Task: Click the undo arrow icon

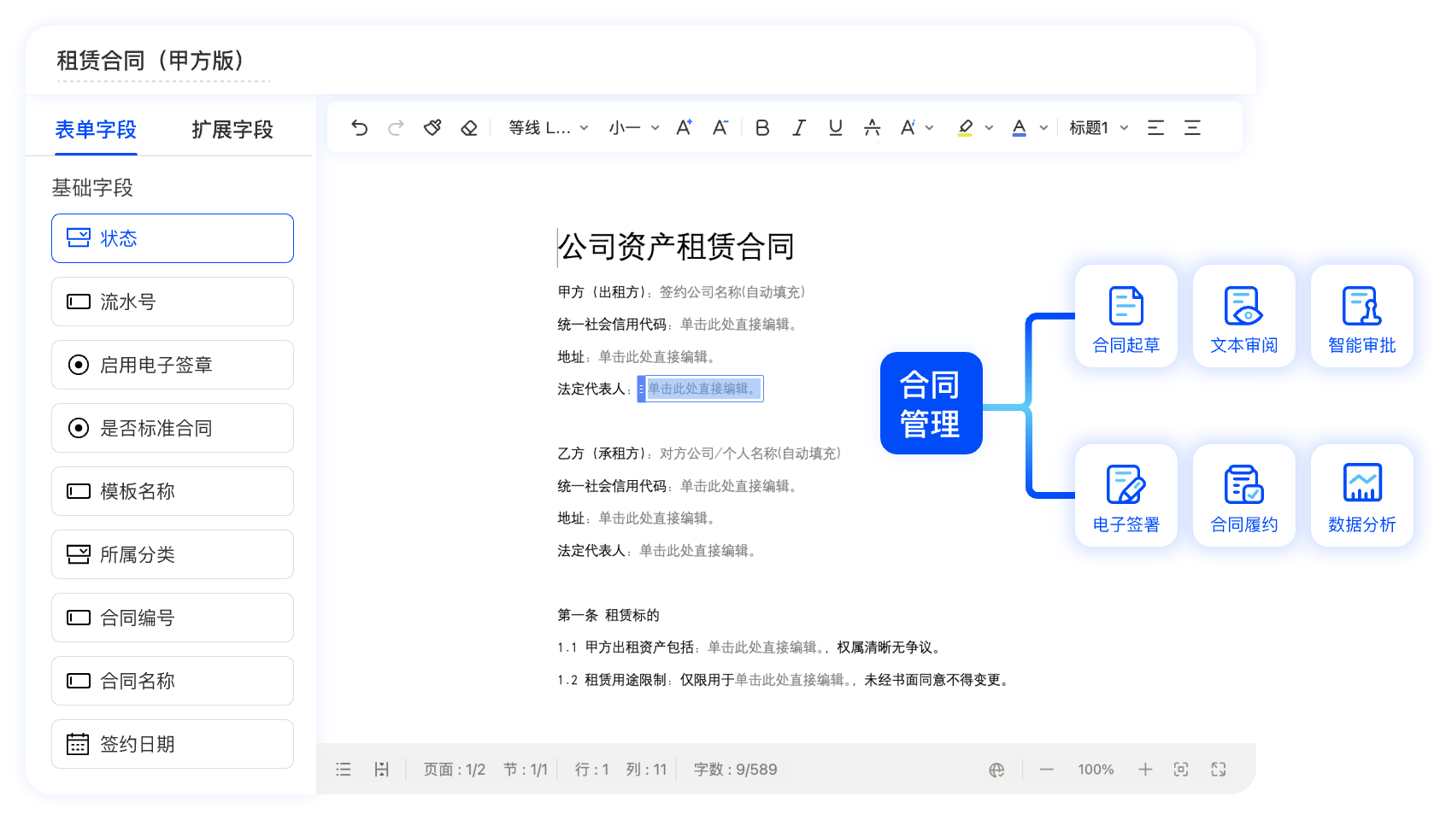Action: 359,128
